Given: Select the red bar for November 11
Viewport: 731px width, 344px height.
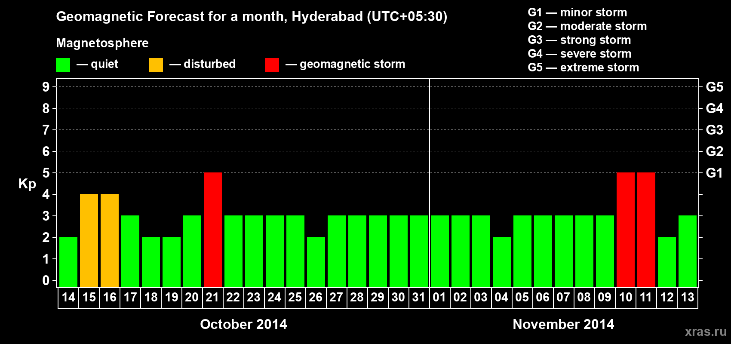Looking at the screenshot, I should click(646, 230).
